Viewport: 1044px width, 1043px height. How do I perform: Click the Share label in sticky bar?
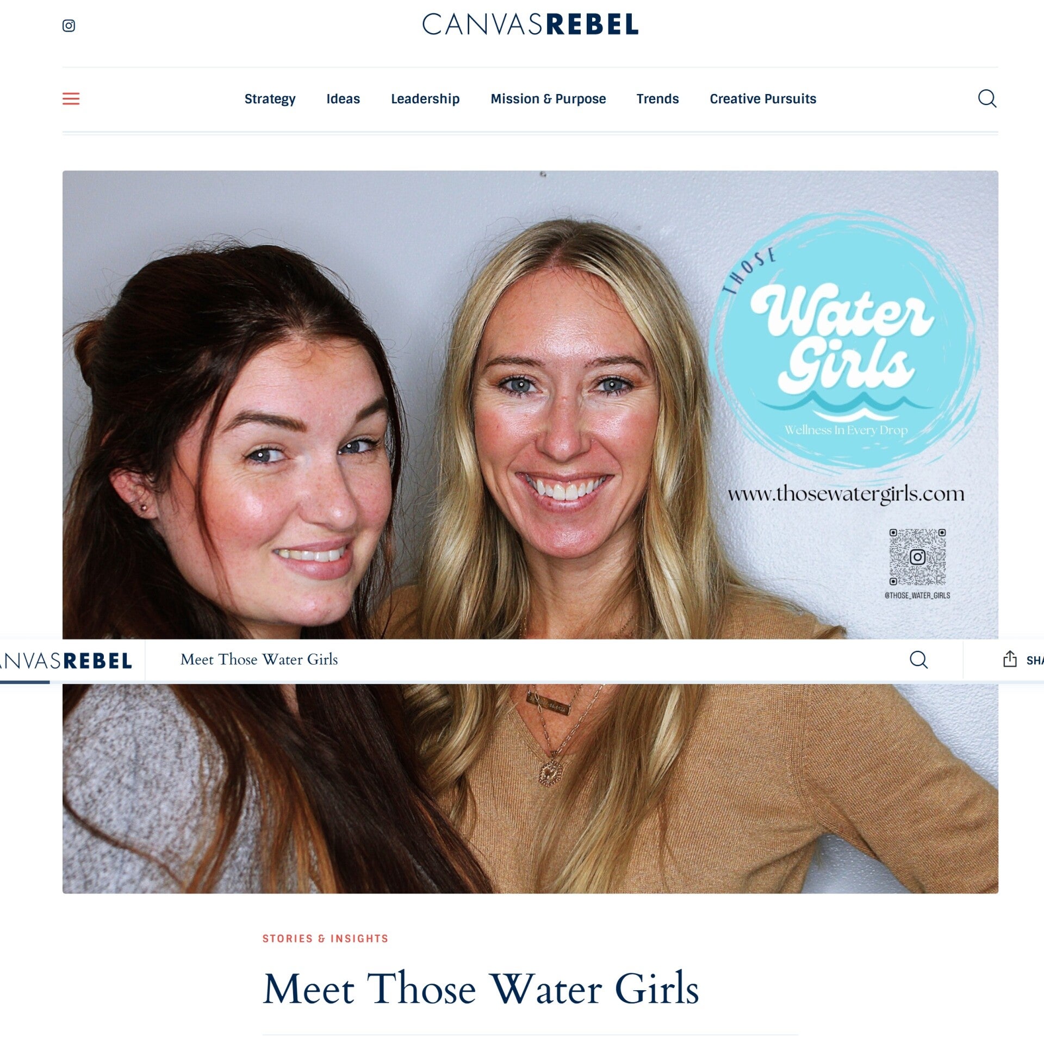click(x=1035, y=660)
